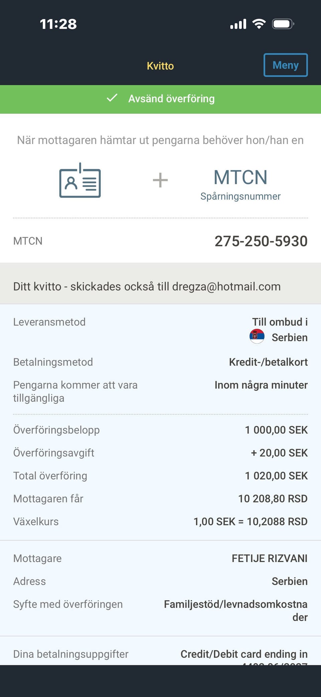Screen dimensions: 321x697
Task: Tap the cellular signal bars icon
Action: click(x=238, y=24)
